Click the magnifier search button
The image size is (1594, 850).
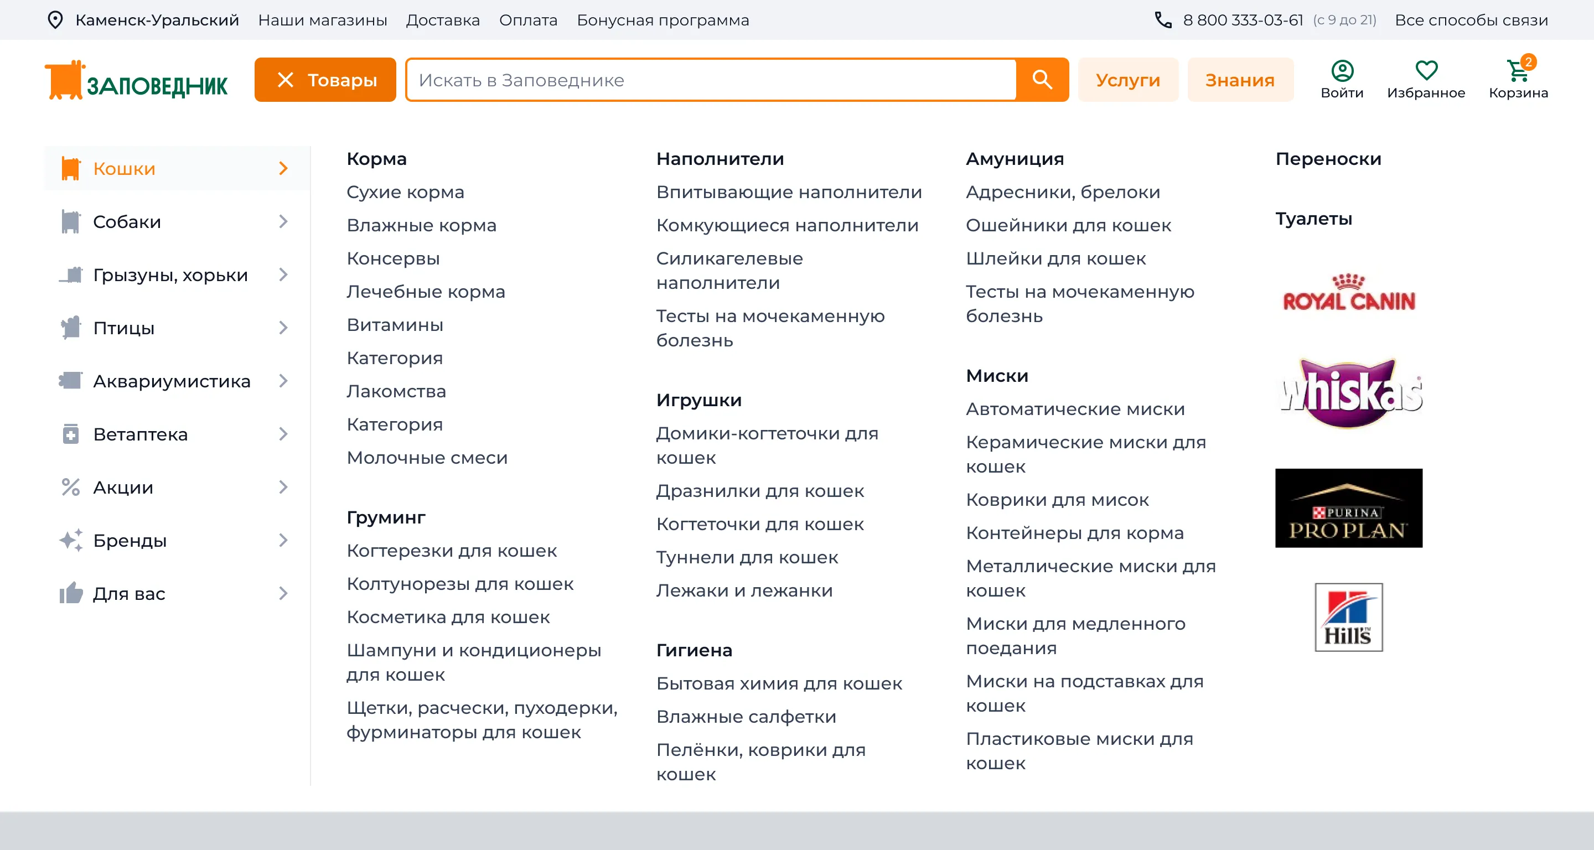tap(1042, 80)
